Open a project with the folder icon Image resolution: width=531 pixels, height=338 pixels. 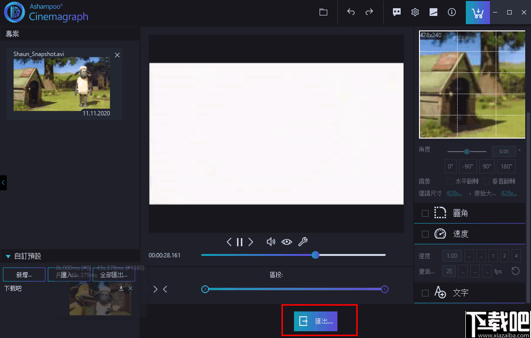tap(323, 12)
